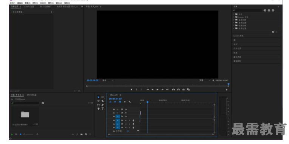Screen dimensions: 289x144
Task: Show overflow panel tabs chevron
Action: pyautogui.click(x=82, y=7)
